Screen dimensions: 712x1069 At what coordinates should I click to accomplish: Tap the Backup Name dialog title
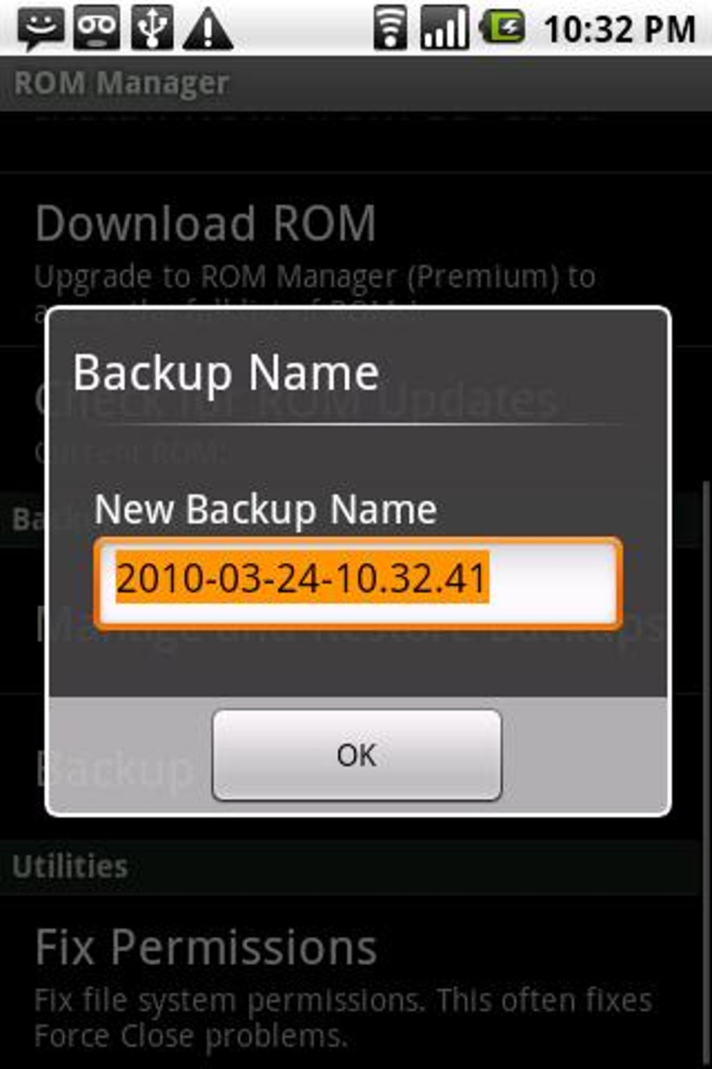[226, 372]
